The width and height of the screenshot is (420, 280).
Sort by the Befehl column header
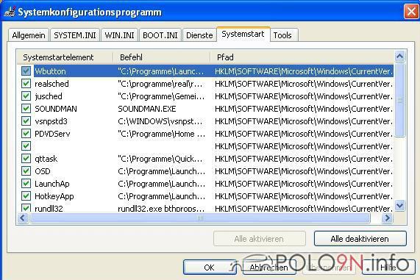(162, 57)
